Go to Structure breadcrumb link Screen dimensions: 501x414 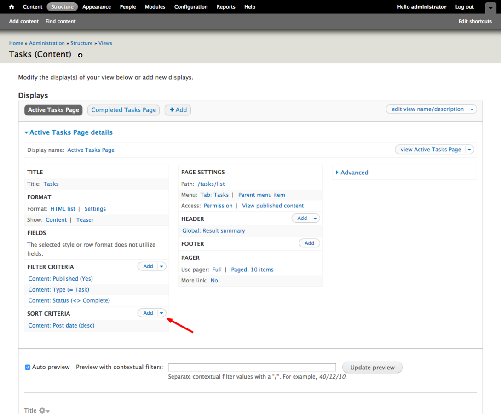pyautogui.click(x=81, y=43)
